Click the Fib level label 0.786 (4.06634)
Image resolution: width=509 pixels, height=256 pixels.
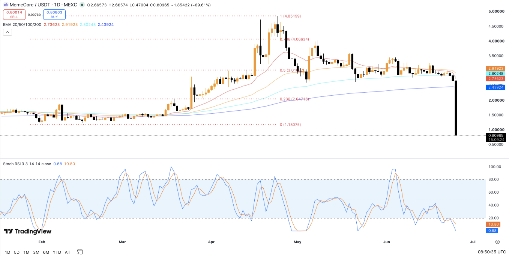(294, 39)
